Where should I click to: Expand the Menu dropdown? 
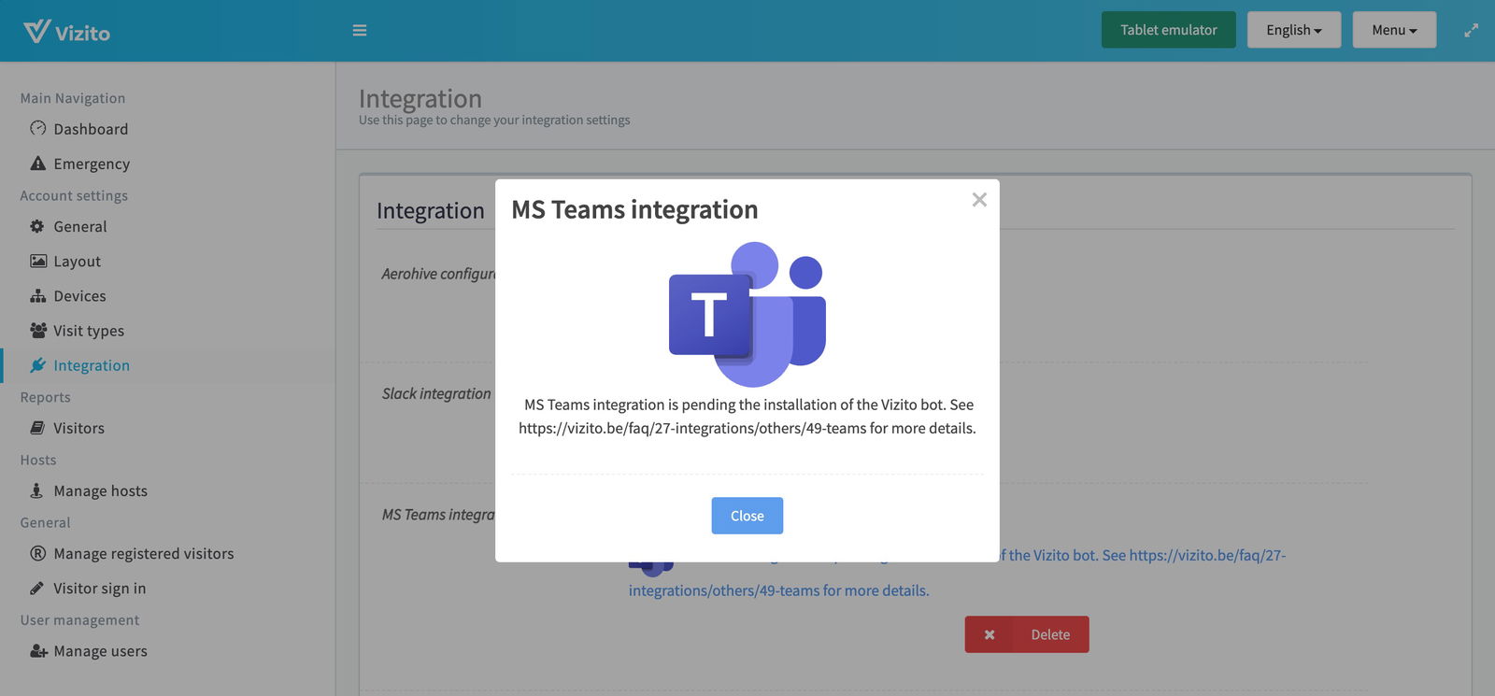pos(1394,30)
